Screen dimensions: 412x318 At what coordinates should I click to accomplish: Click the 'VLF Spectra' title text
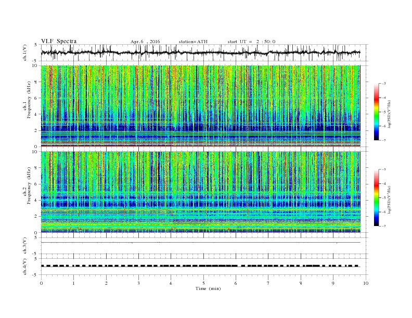click(x=59, y=41)
